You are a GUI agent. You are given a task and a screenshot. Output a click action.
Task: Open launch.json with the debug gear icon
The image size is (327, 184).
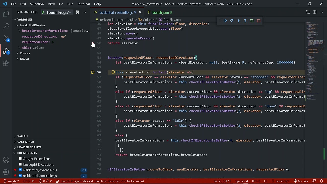click(x=77, y=12)
